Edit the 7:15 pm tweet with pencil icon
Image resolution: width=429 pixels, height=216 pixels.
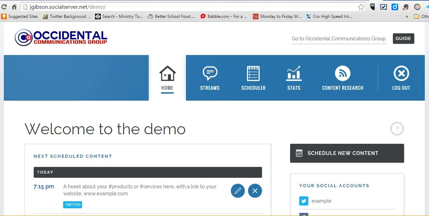pos(238,191)
